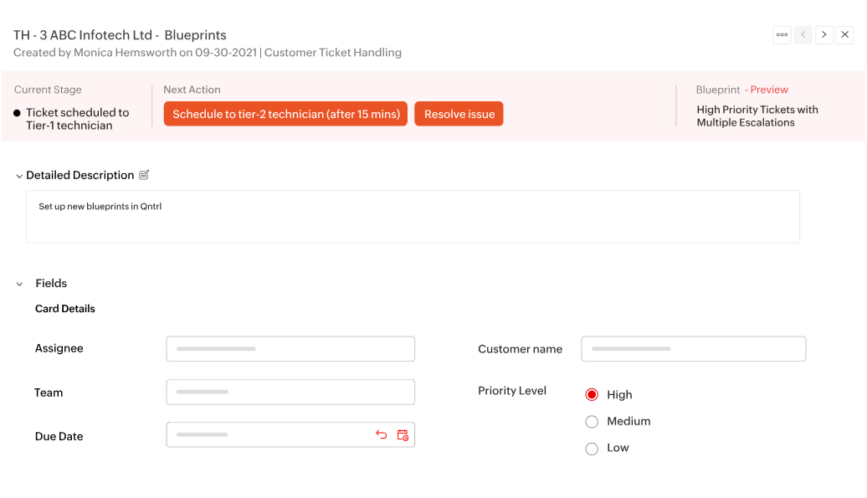Click Schedule to tier-2 technician button
867x498 pixels.
[285, 114]
